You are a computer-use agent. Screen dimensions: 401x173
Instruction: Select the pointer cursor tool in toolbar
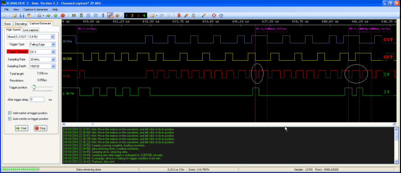[x=5, y=16]
